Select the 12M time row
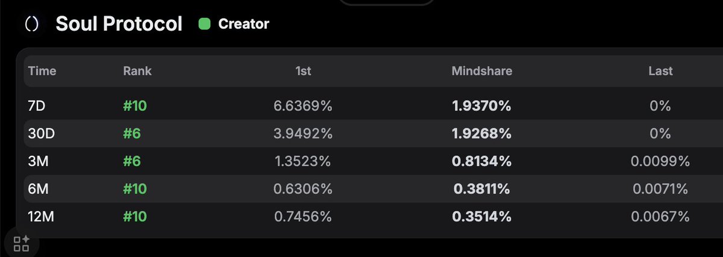Viewport: 723px width, 257px height. coord(42,217)
